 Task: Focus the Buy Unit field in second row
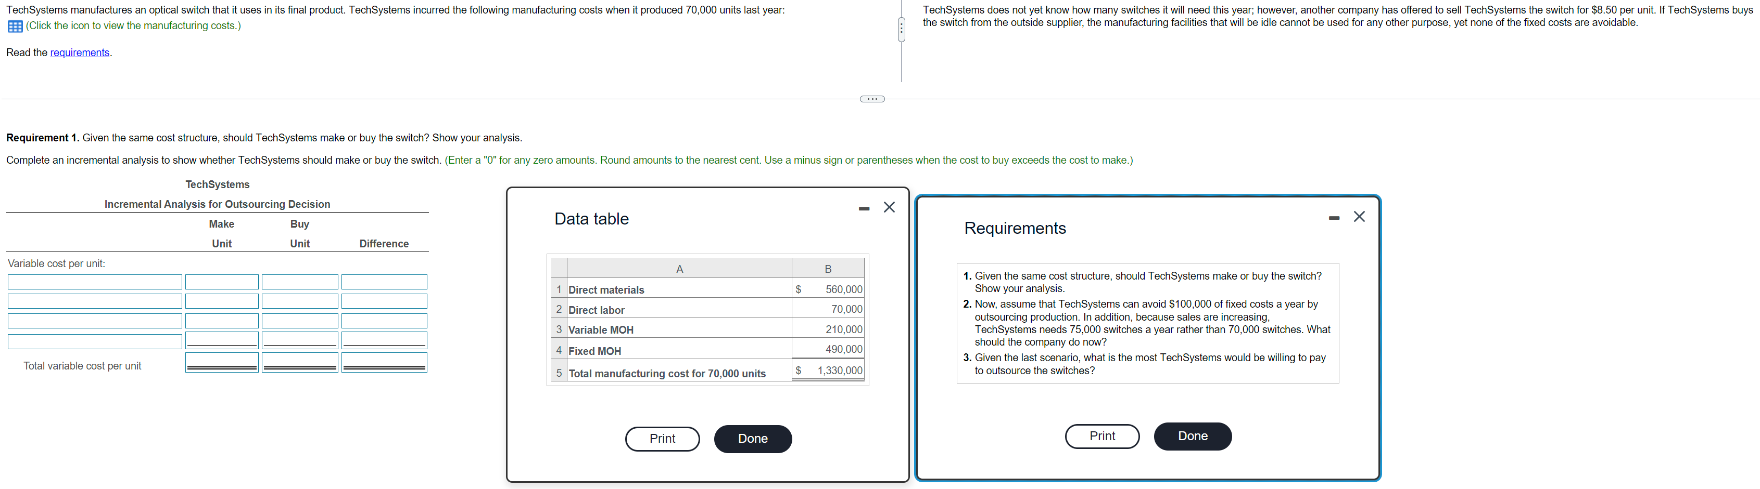[x=300, y=301]
